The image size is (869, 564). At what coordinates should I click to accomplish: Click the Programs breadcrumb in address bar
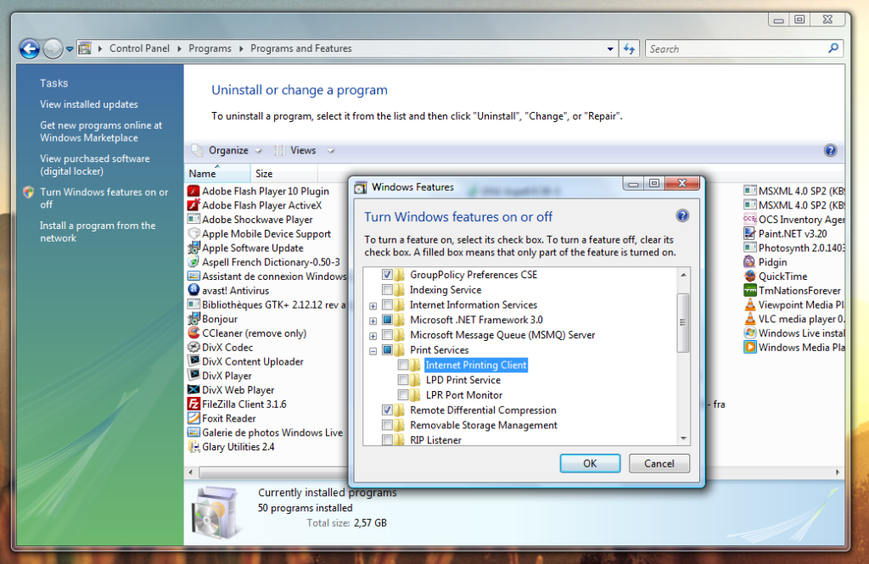click(x=210, y=48)
